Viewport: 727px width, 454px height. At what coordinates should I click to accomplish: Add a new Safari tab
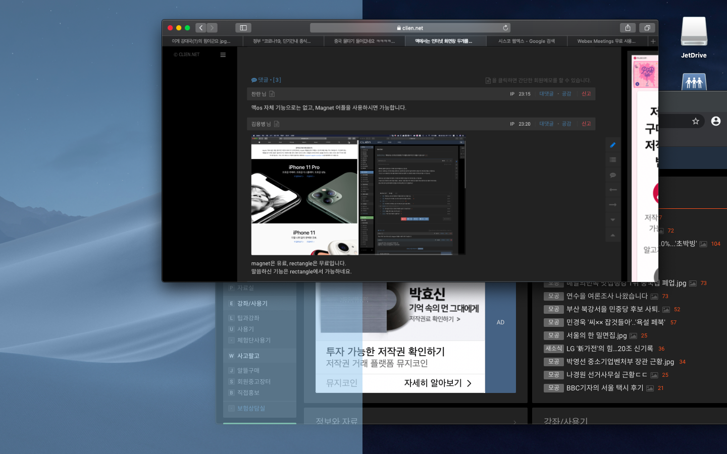pyautogui.click(x=653, y=41)
